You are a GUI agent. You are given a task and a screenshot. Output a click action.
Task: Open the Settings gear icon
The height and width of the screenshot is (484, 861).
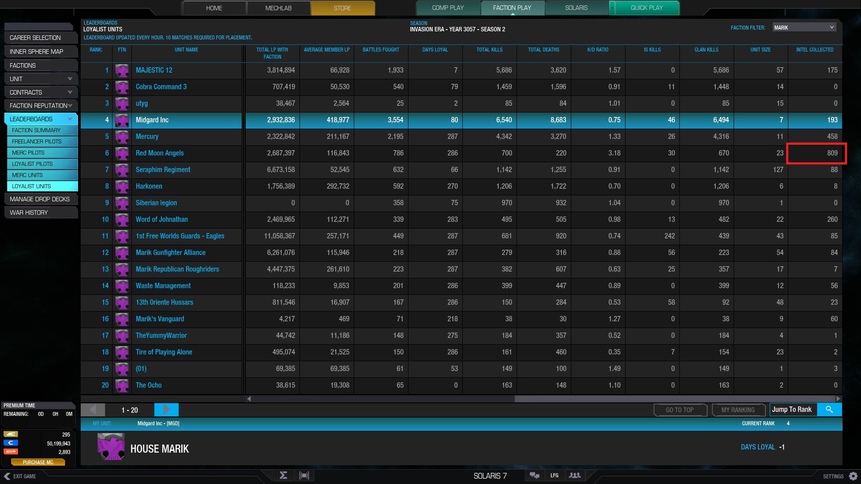coord(853,476)
